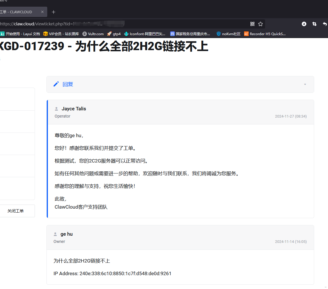Click the user avatar beside ge hu

click(56, 234)
